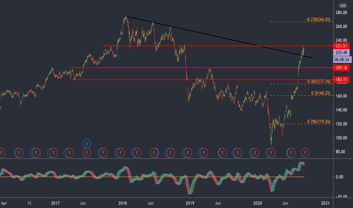Click the -0.238(266.02) Fibonacci level label
Image resolution: width=353 pixels, height=208 pixels.
click(x=318, y=20)
